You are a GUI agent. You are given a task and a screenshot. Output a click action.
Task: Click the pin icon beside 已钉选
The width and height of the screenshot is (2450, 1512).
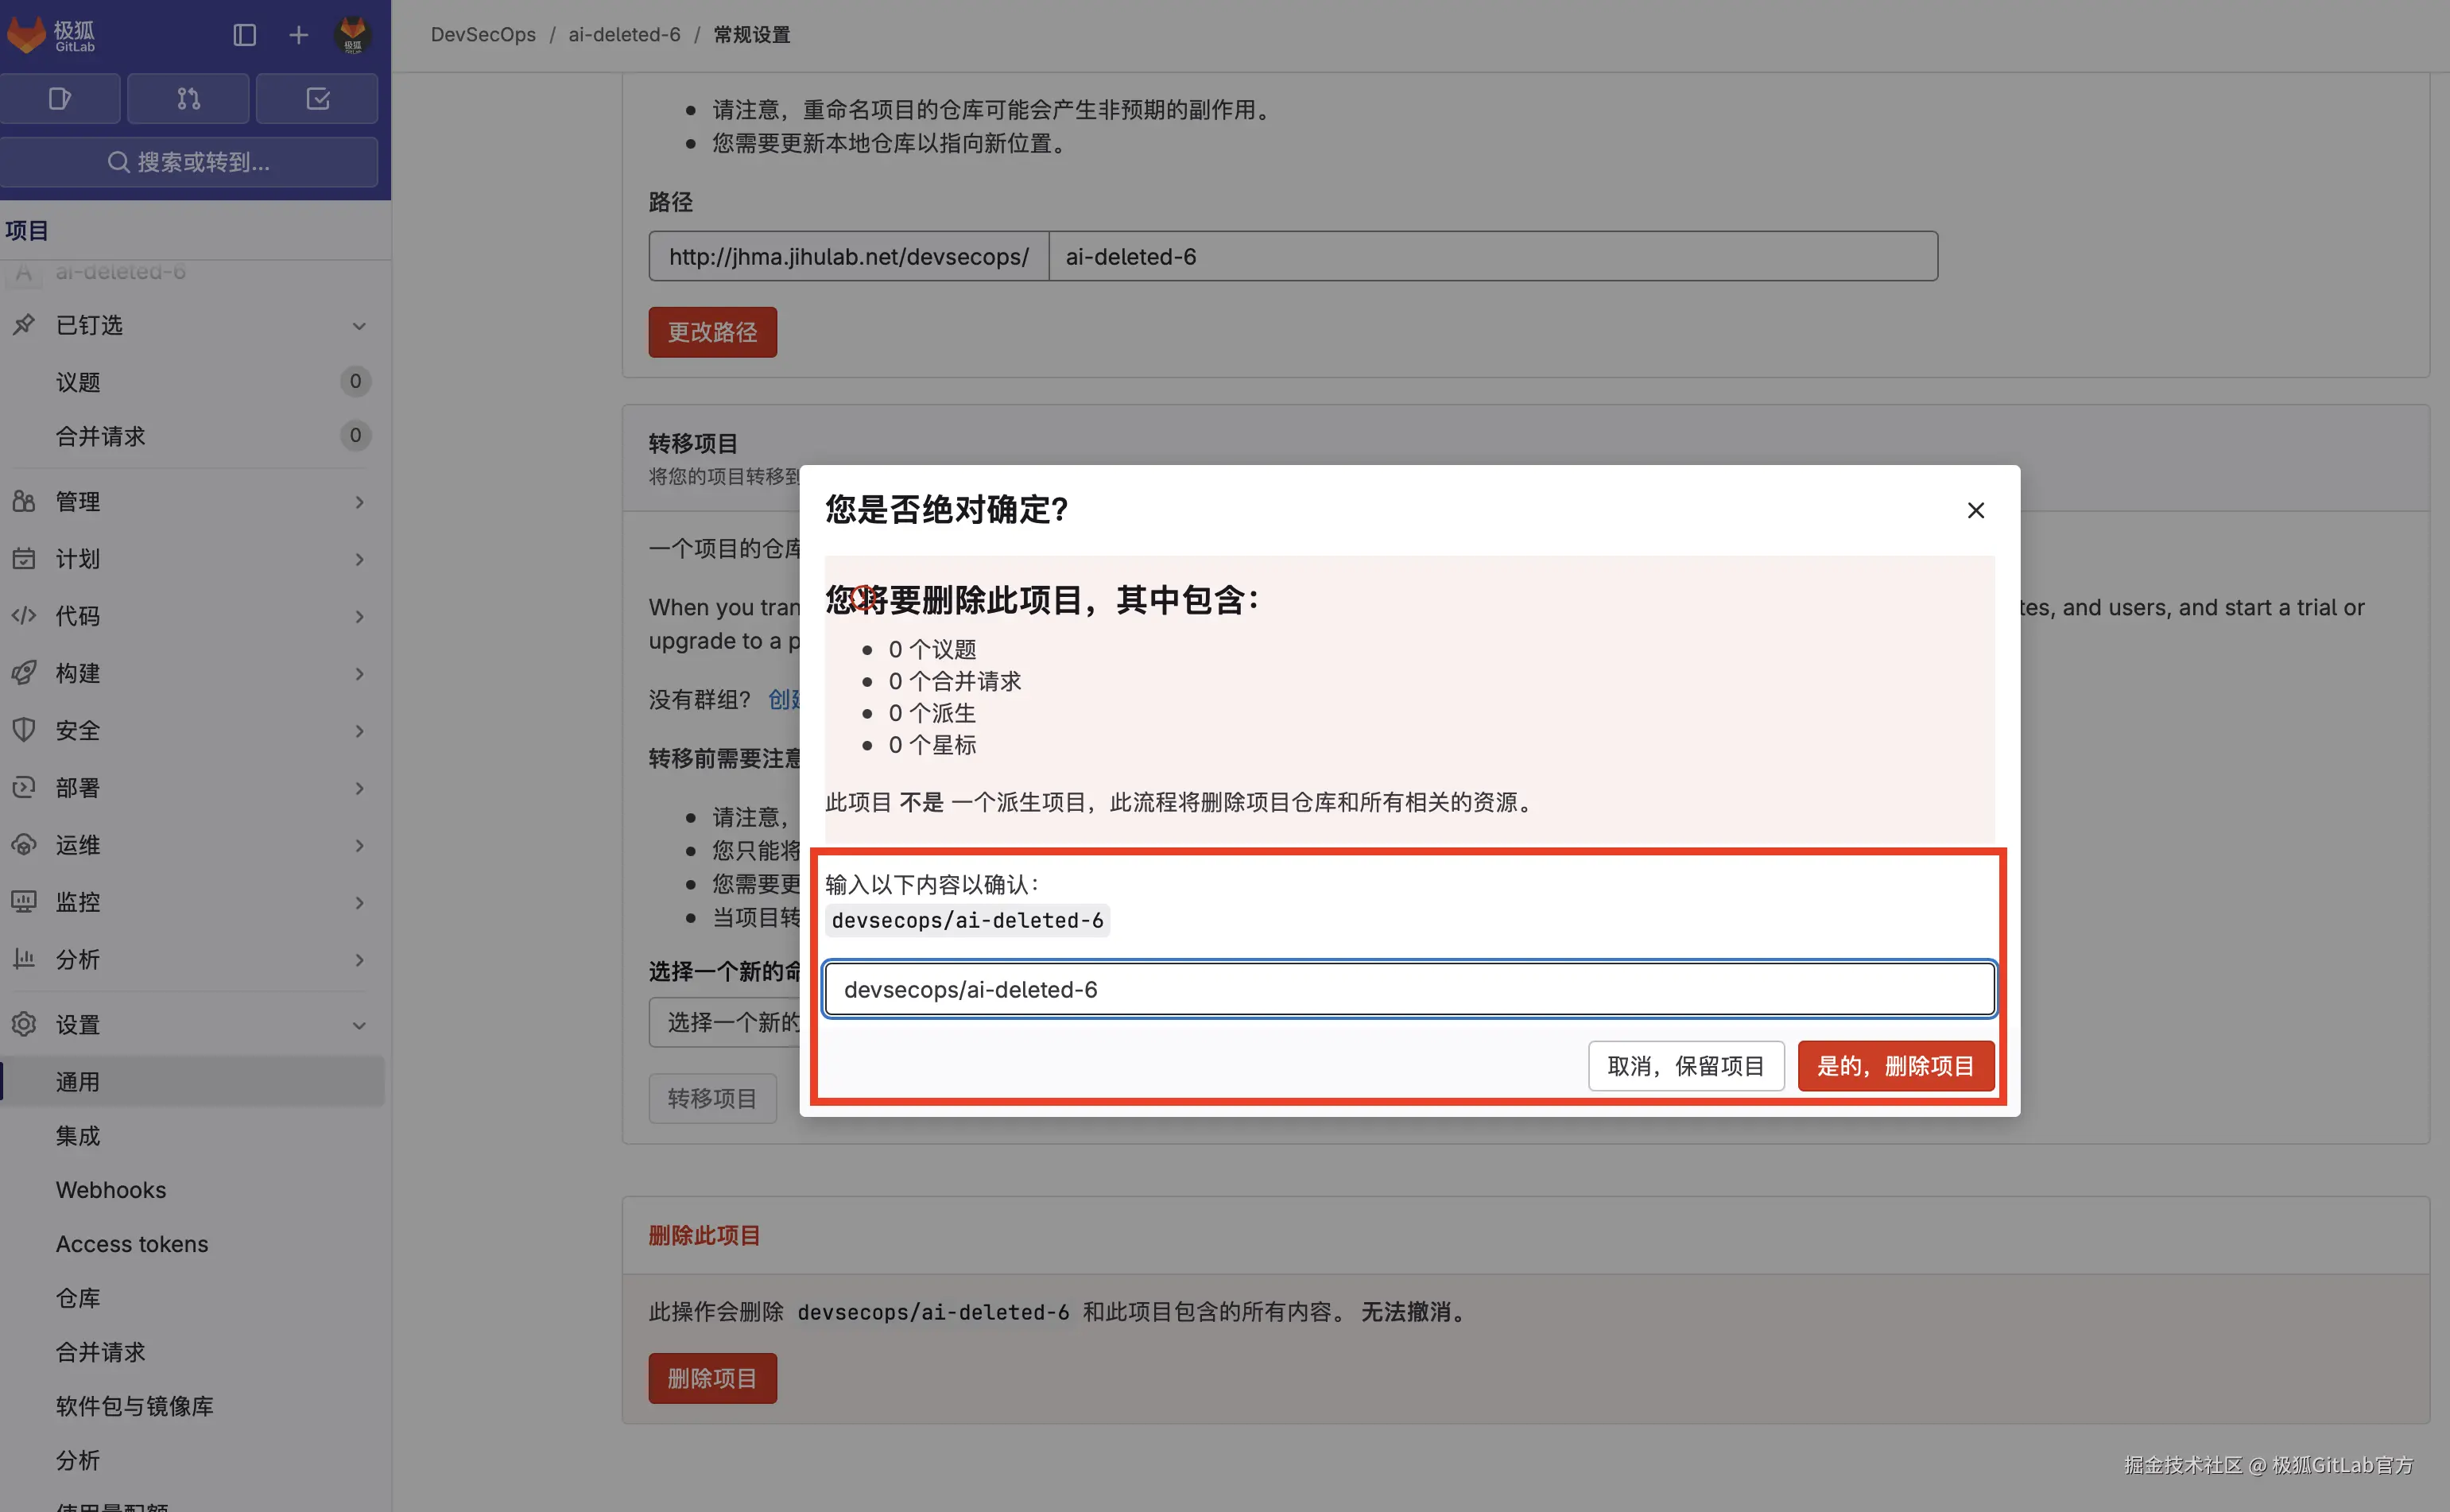click(24, 324)
